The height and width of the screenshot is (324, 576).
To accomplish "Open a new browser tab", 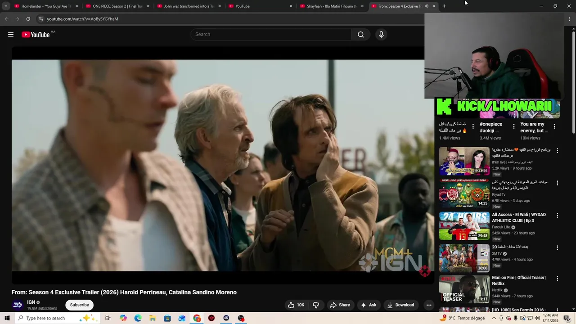I will (x=444, y=6).
